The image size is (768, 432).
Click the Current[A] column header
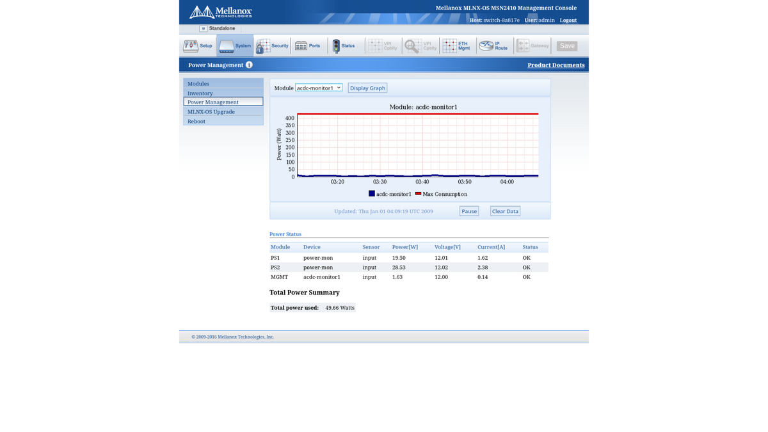(x=491, y=247)
